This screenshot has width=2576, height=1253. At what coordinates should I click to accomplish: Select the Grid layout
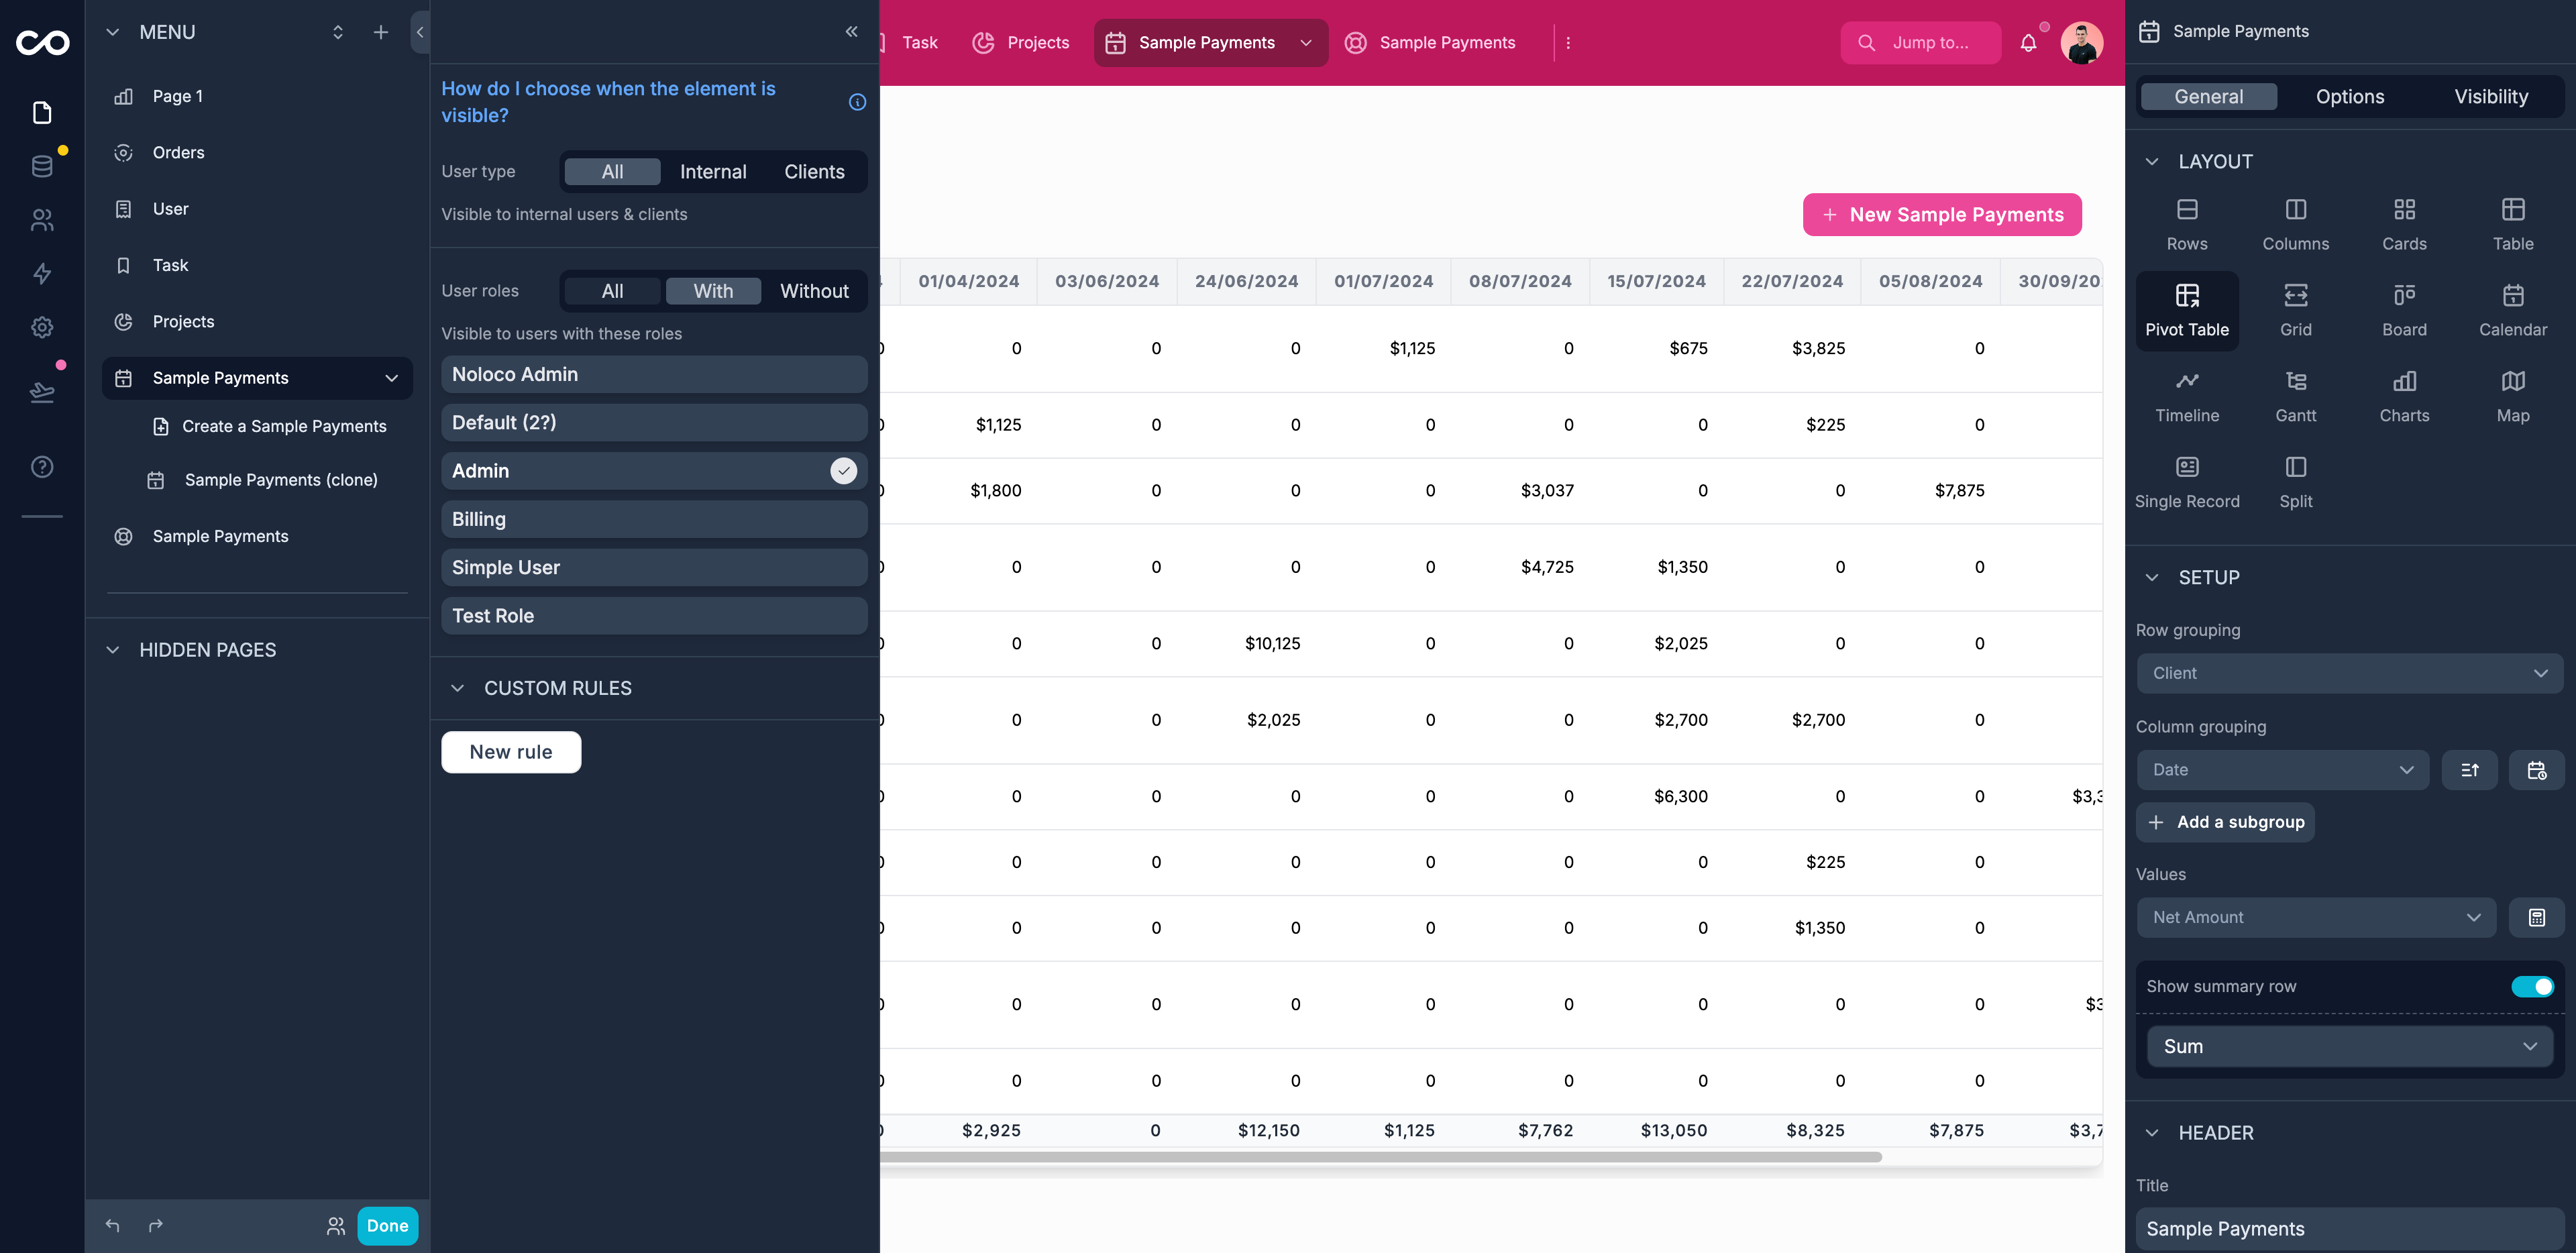[2296, 311]
